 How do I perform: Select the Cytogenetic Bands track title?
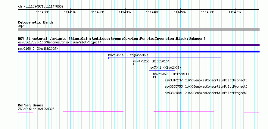pos(36,22)
